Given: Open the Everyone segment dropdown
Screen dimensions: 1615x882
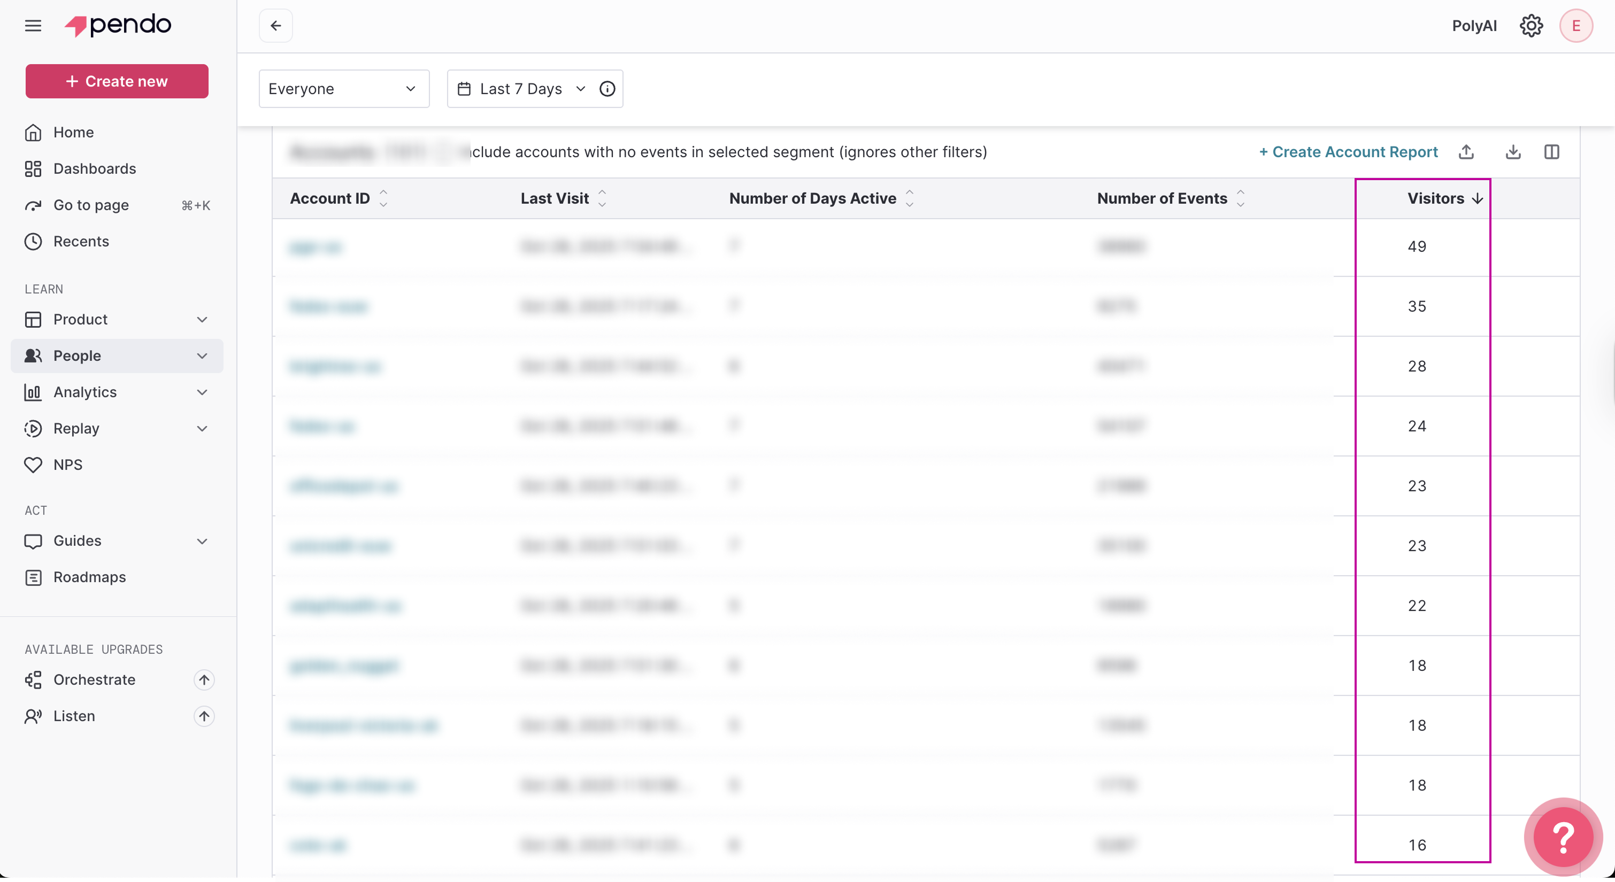Looking at the screenshot, I should click(x=343, y=88).
